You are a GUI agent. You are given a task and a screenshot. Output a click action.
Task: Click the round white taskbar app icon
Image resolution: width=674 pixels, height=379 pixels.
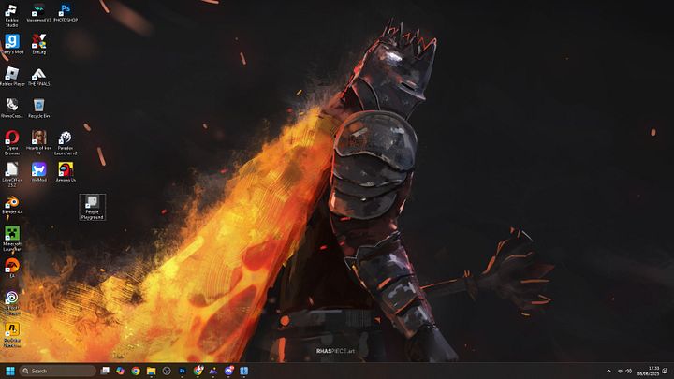tap(167, 371)
